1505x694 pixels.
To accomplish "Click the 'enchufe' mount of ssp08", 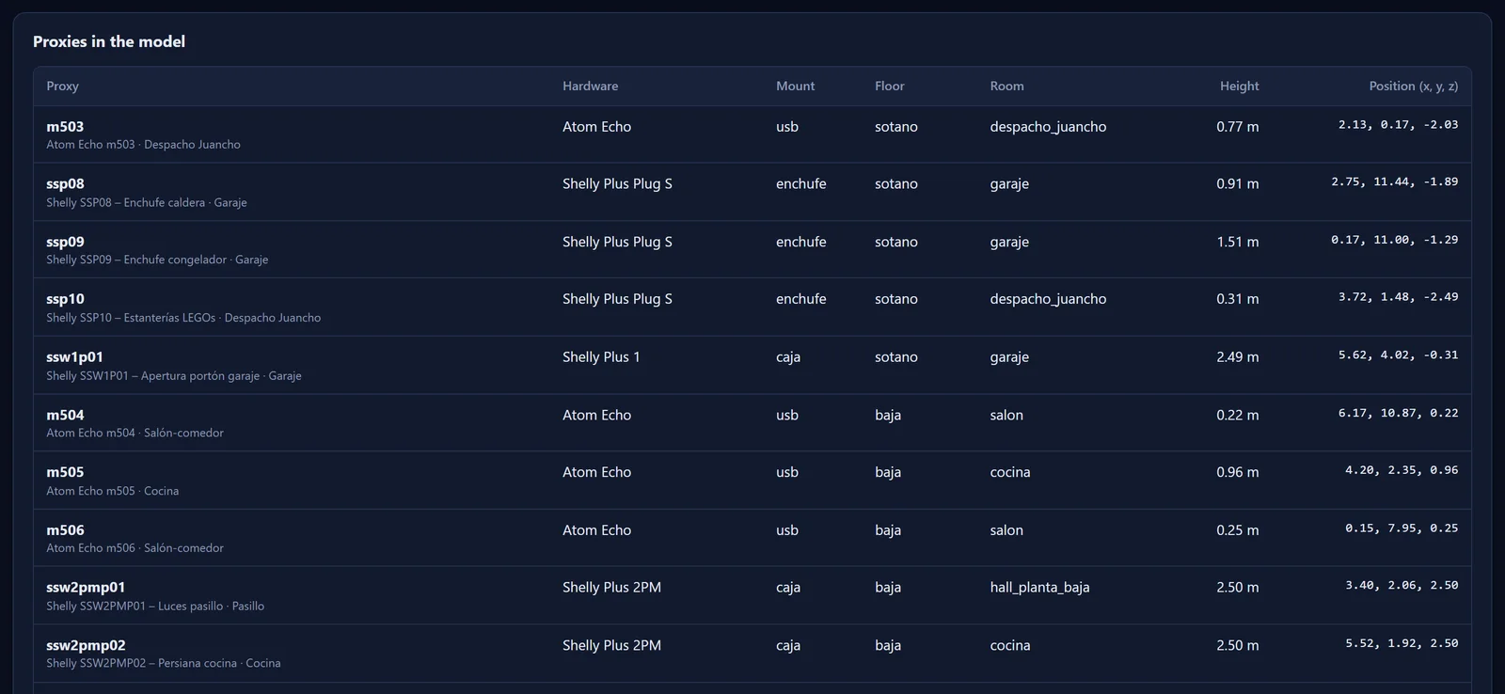I will point(801,183).
